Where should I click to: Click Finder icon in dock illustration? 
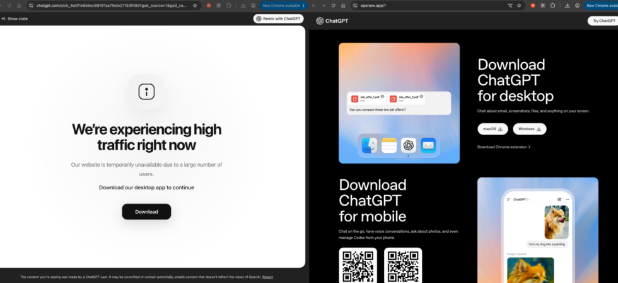(x=370, y=145)
